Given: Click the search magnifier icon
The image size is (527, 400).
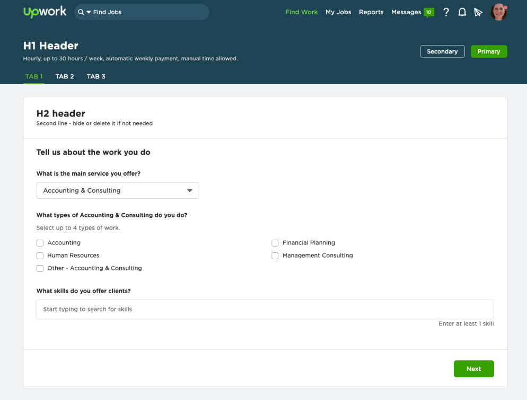Looking at the screenshot, I should [81, 12].
